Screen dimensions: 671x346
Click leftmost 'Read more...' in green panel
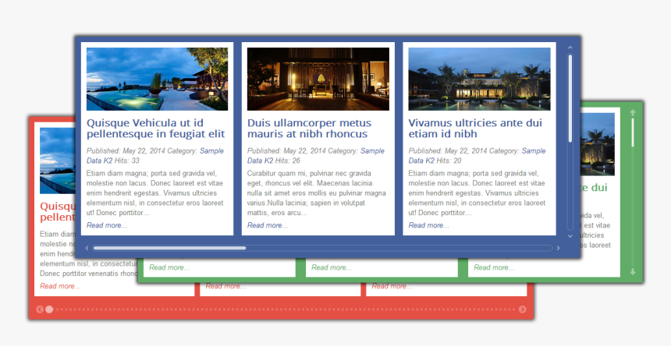point(169,268)
